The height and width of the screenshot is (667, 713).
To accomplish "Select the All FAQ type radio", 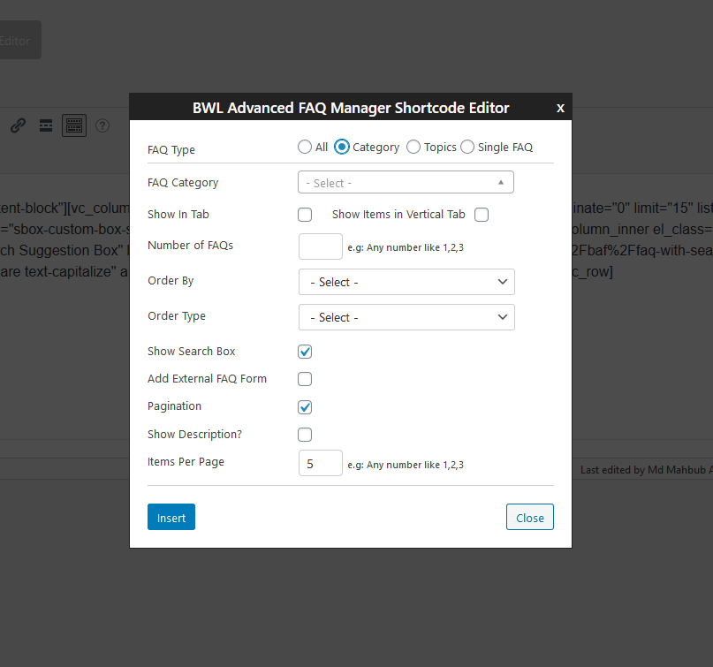I will 305,147.
